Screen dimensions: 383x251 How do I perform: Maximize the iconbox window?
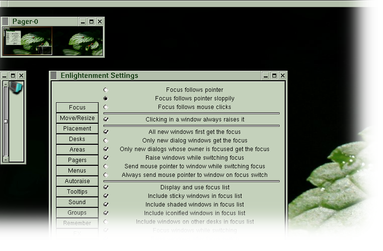click(x=13, y=76)
